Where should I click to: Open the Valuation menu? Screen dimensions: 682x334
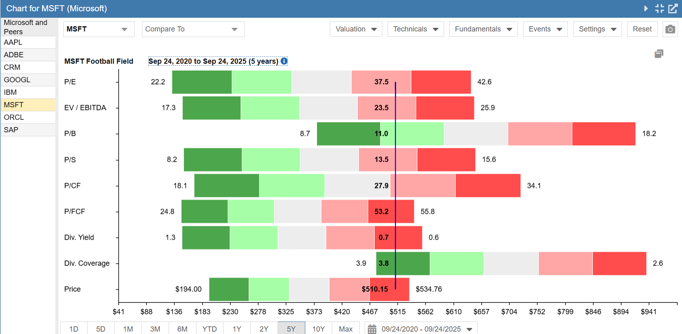[356, 29]
